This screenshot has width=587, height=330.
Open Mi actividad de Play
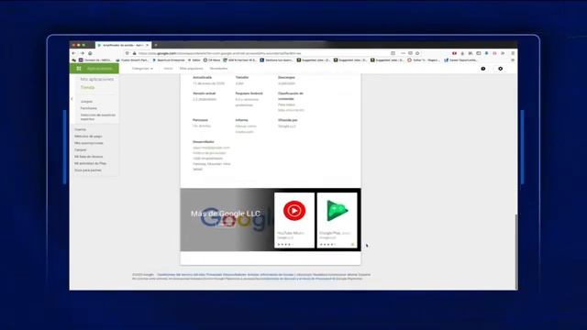90,163
